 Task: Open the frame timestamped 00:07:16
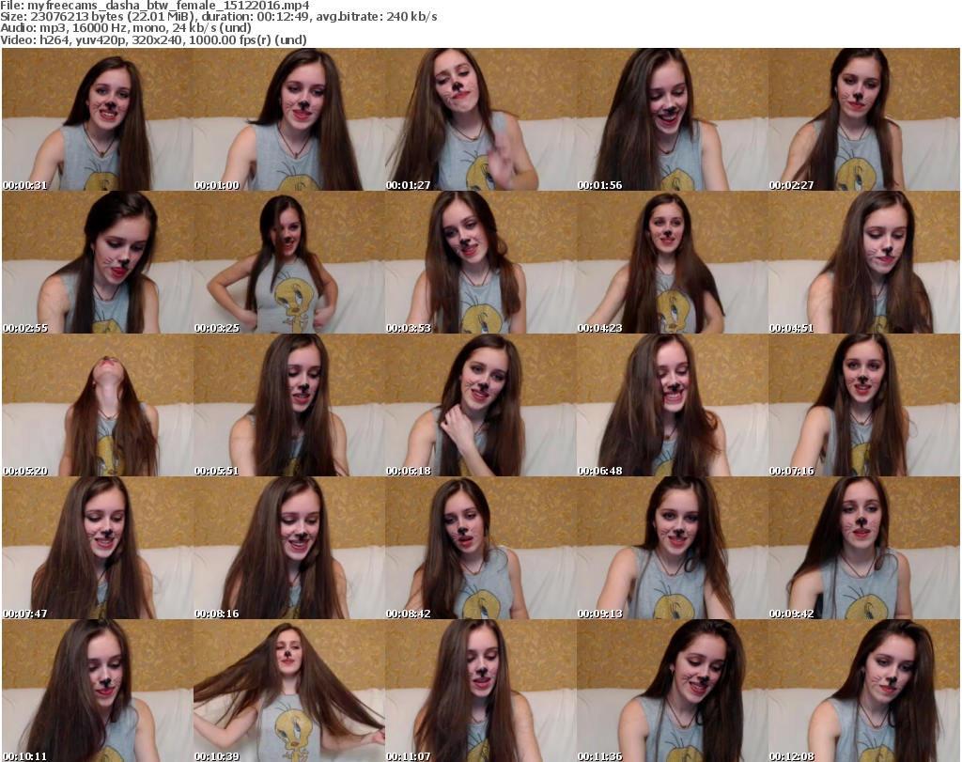[863, 405]
